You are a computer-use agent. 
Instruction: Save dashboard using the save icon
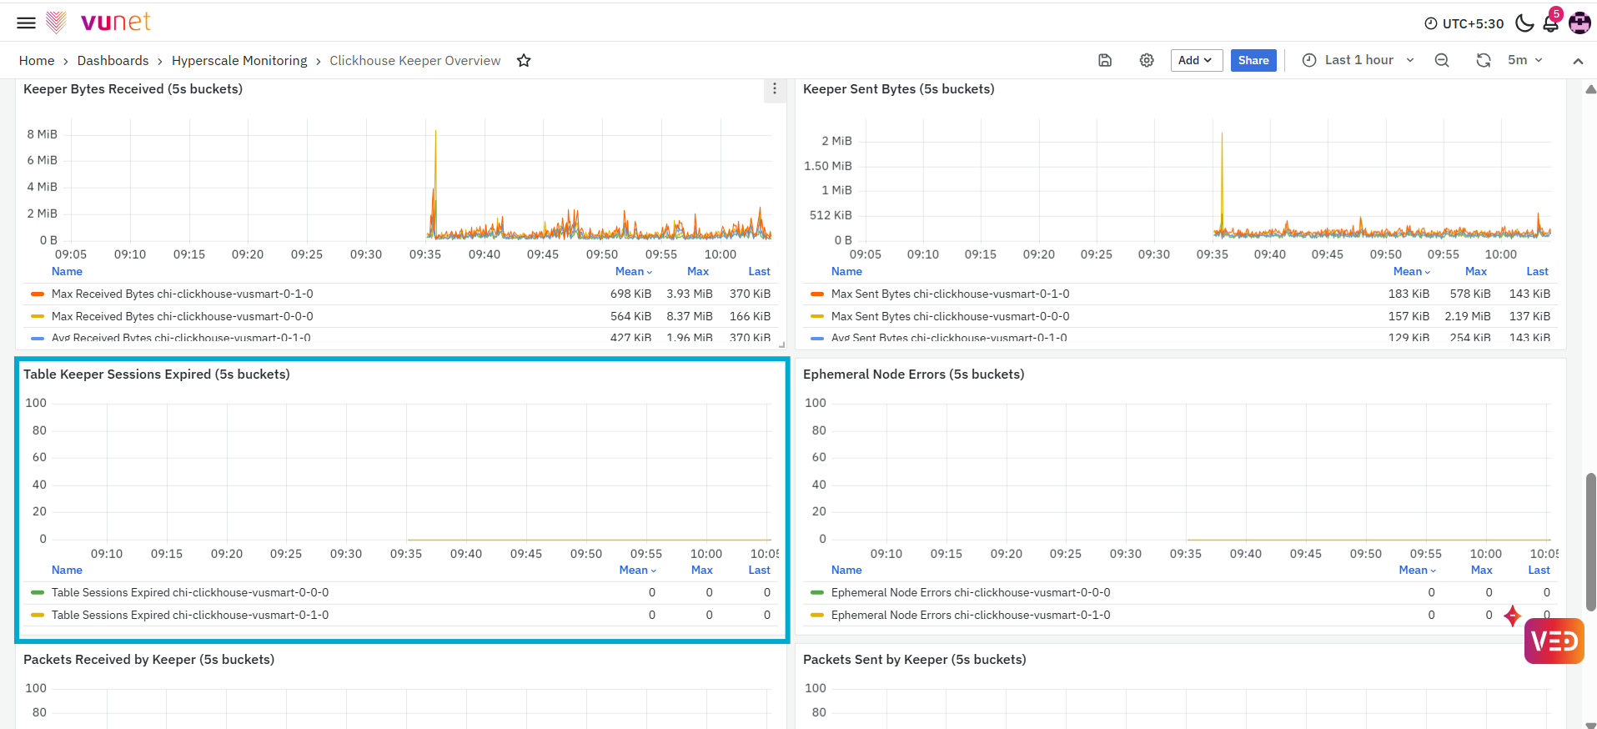1105,60
